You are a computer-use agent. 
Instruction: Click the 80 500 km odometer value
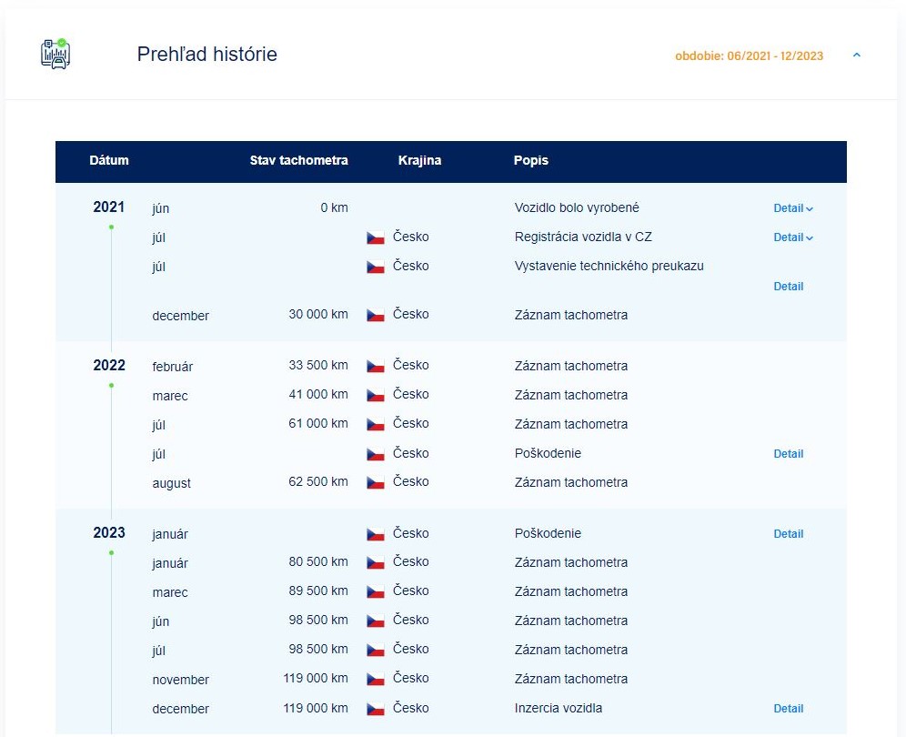click(x=318, y=561)
